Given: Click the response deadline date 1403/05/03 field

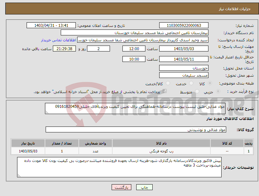Looking at the screenshot, I should pyautogui.click(x=184, y=49).
